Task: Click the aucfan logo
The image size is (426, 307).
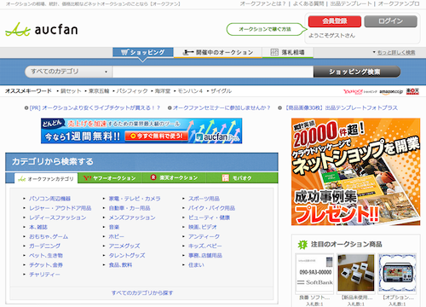Action: [x=42, y=29]
